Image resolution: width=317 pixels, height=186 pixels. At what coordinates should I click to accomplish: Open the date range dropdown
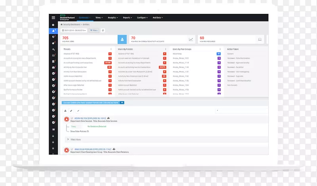[74, 30]
